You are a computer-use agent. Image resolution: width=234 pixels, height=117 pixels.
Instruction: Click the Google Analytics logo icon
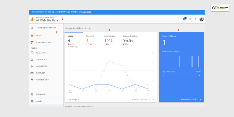(x=32, y=19)
